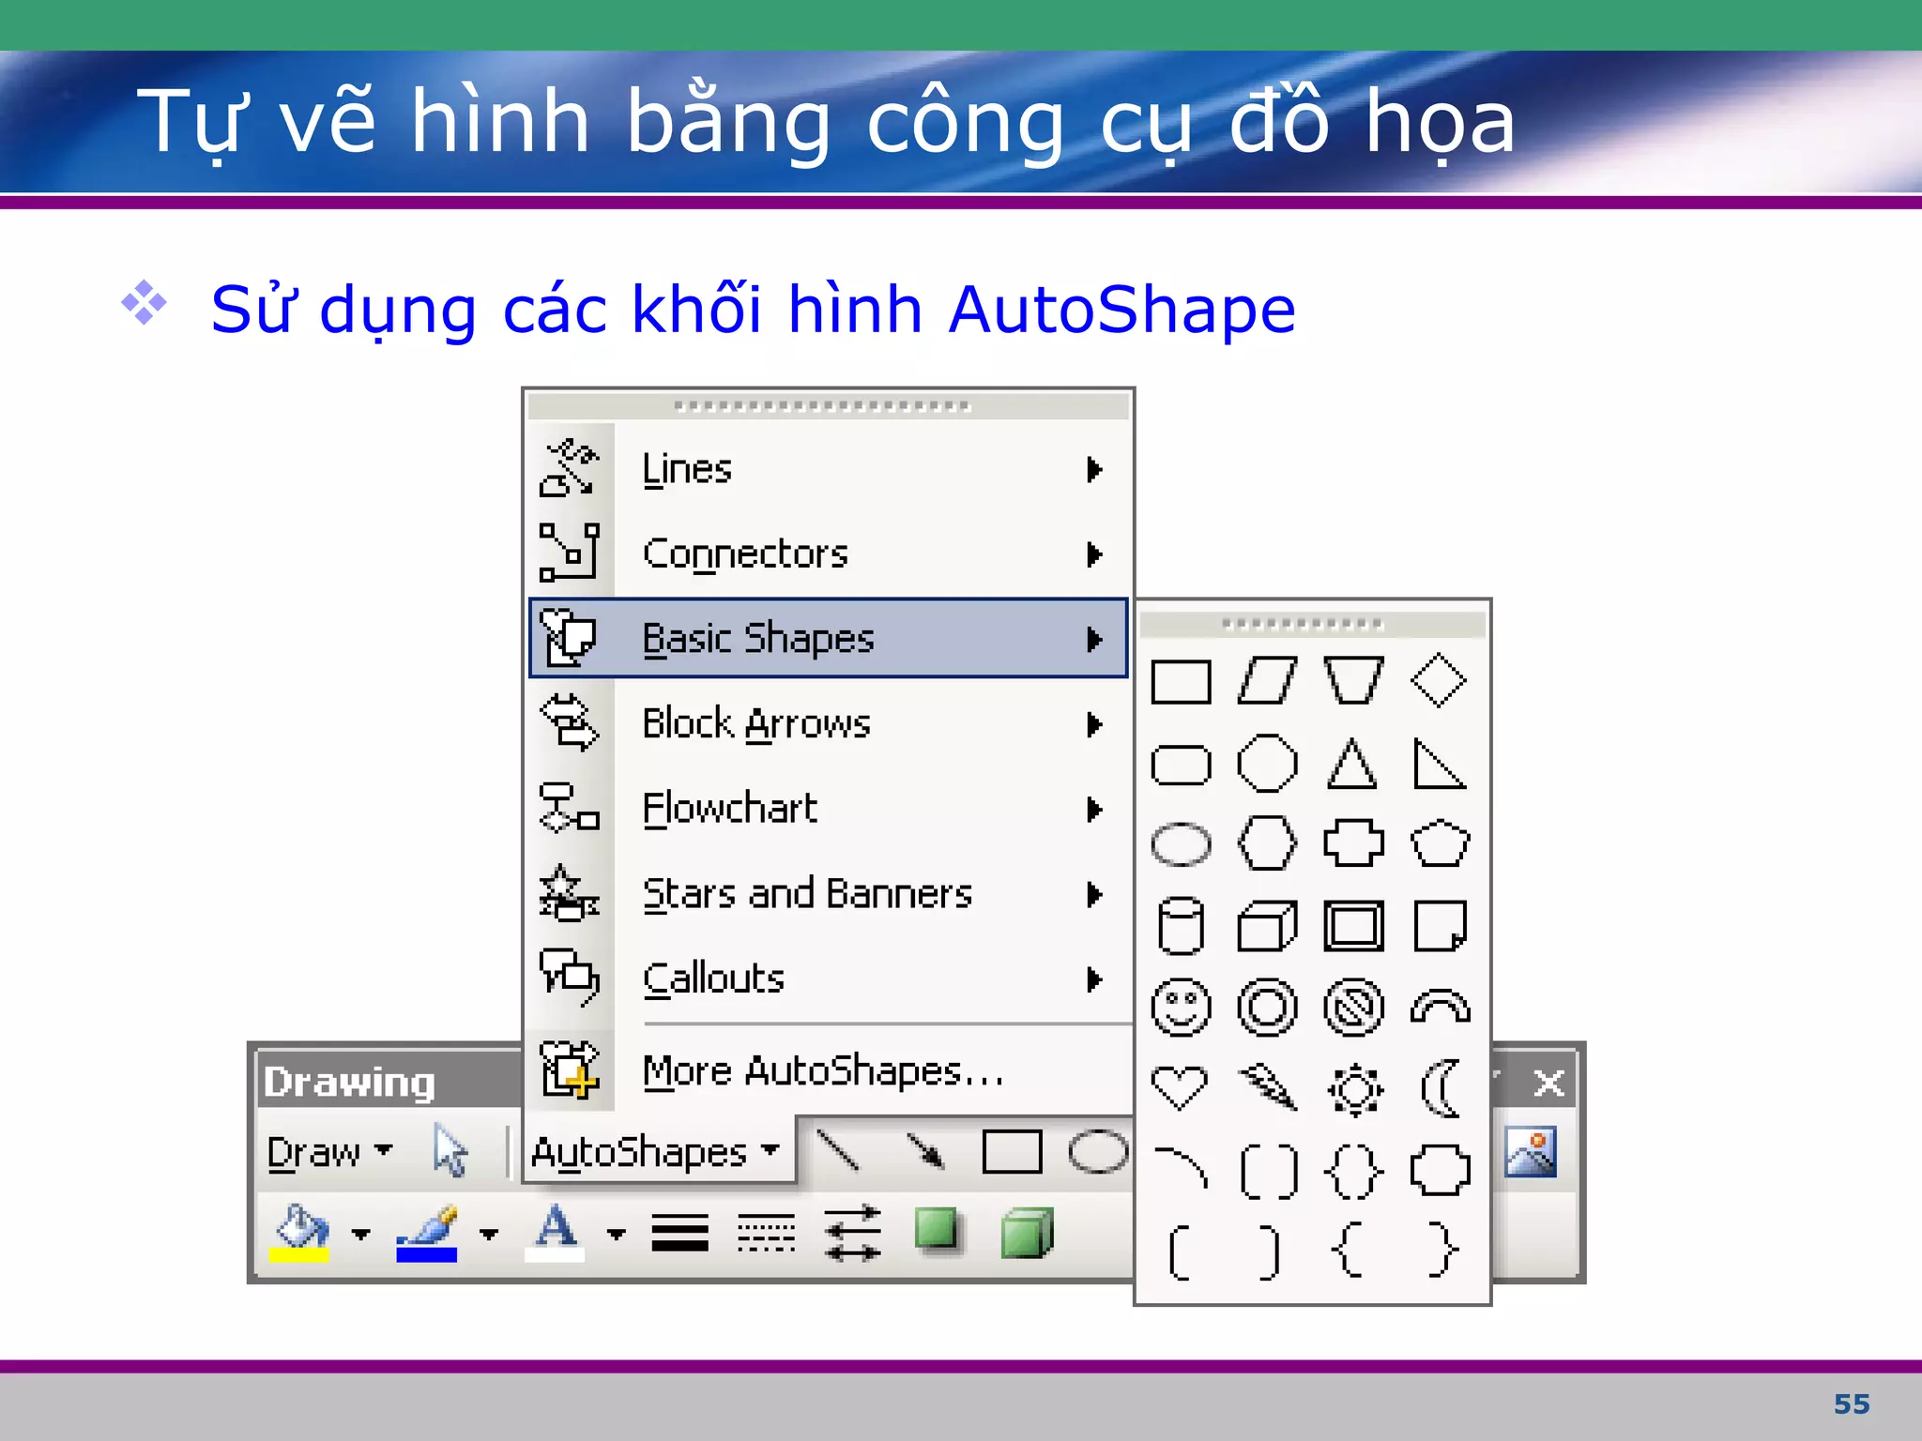Pick the Moon basic shape
Viewport: 1922px width, 1441px height.
click(1441, 1088)
